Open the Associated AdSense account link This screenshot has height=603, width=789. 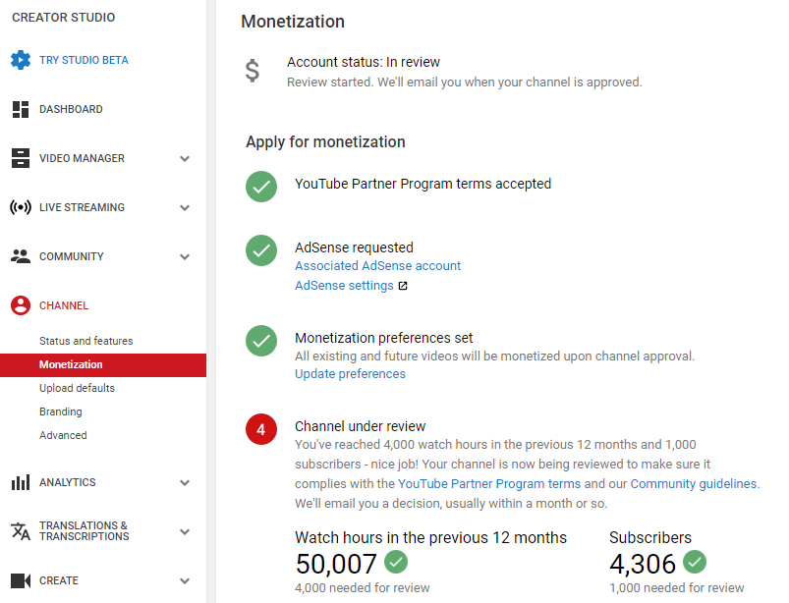(x=378, y=265)
